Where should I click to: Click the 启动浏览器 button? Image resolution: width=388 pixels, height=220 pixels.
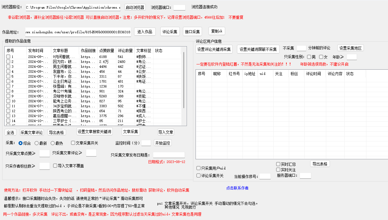point(135,7)
